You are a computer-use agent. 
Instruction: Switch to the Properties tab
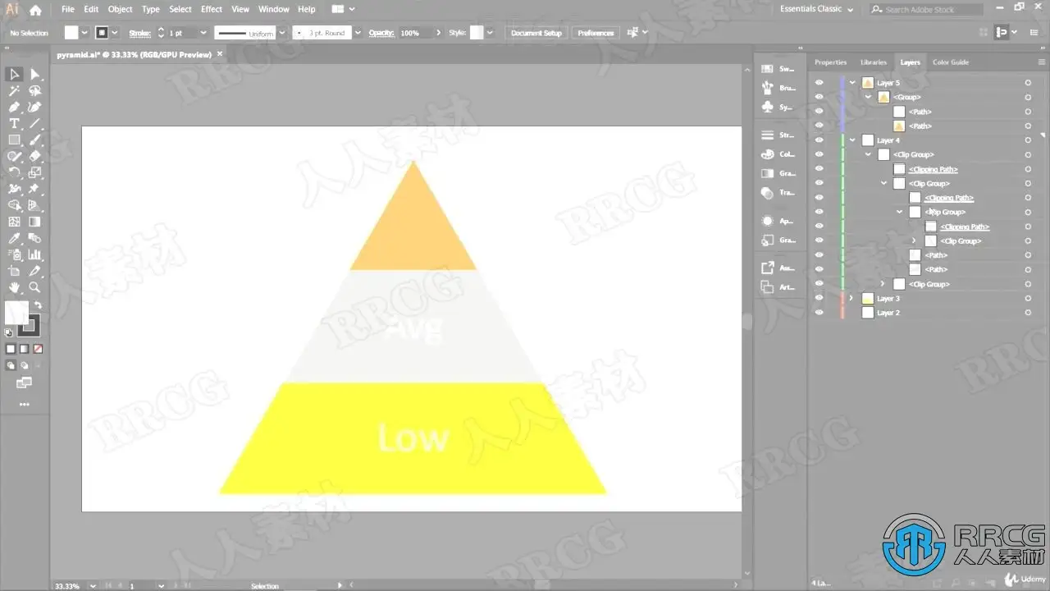tap(830, 62)
